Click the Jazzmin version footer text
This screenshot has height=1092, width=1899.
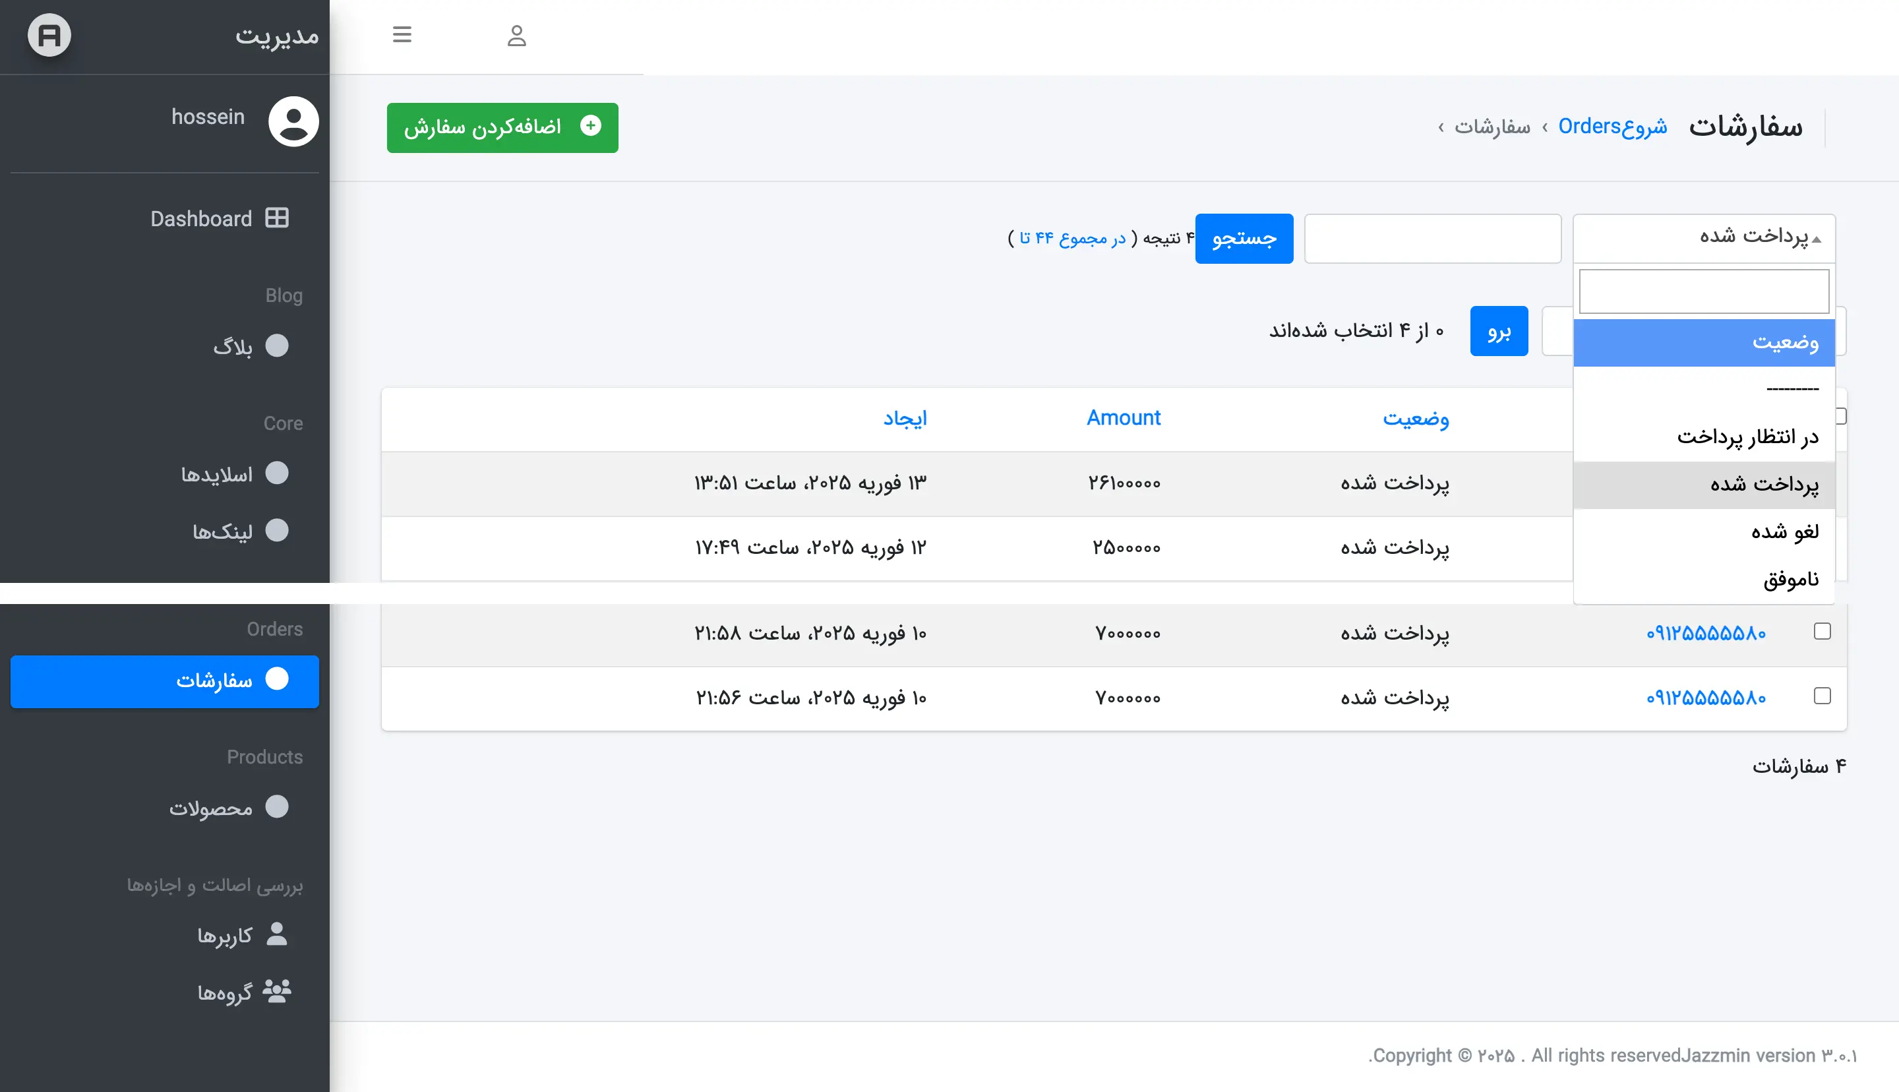click(1769, 1056)
